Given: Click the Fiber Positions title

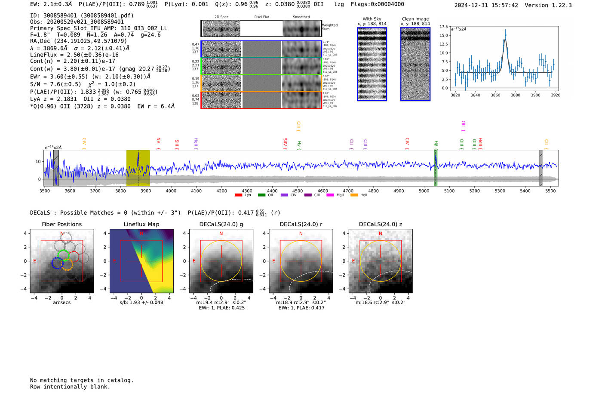Looking at the screenshot, I should point(62,224).
